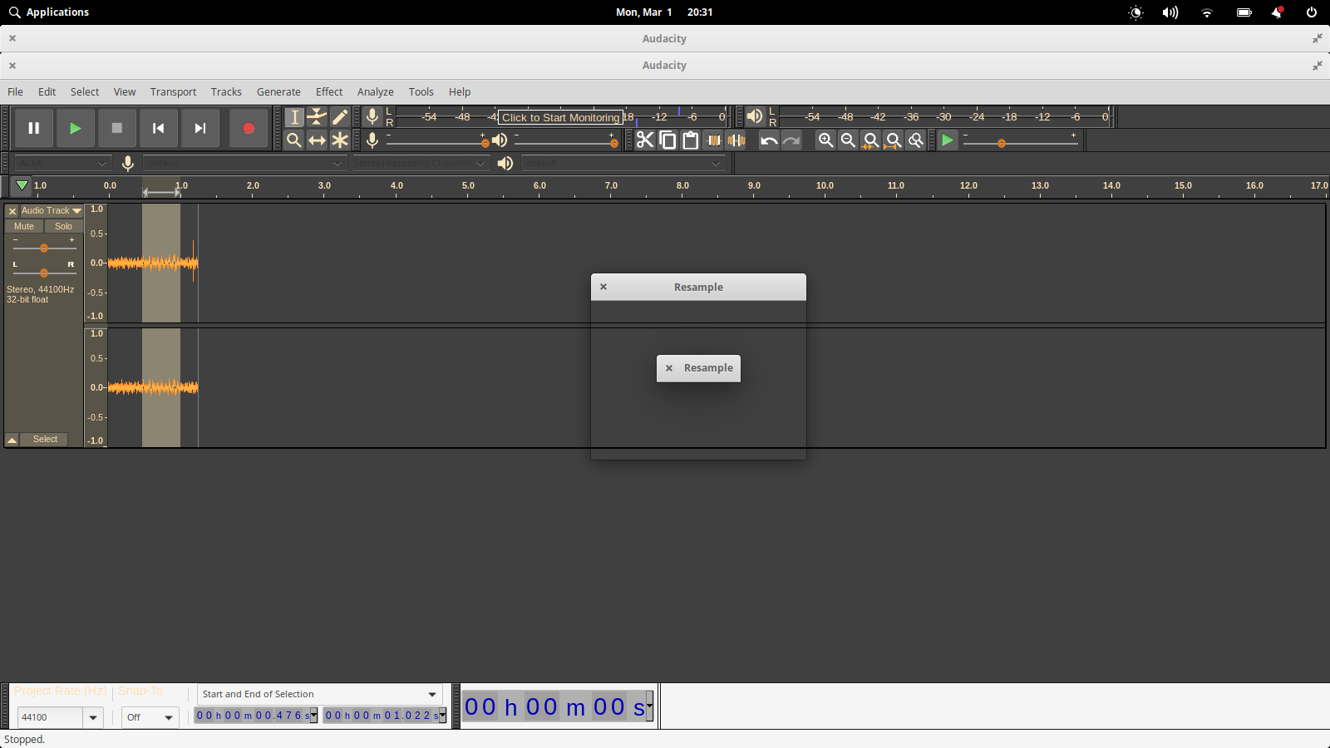Click Fit Selection to Width icon

(870, 140)
